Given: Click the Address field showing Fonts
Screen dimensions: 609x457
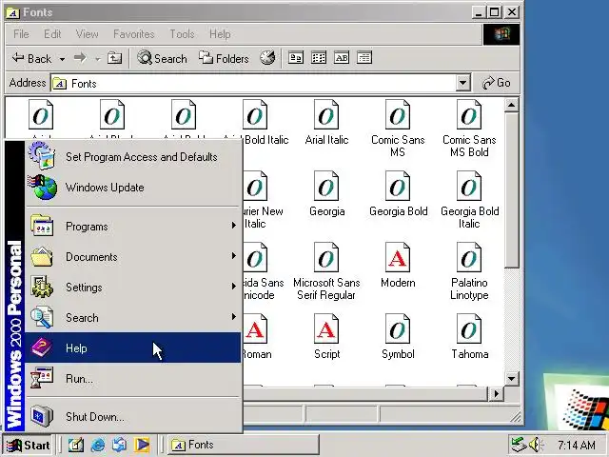Looking at the screenshot, I should 253,83.
